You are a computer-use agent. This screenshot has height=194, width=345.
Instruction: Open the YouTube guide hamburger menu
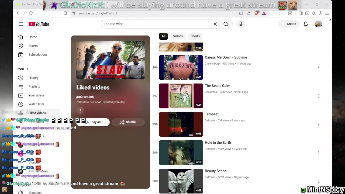click(x=21, y=24)
